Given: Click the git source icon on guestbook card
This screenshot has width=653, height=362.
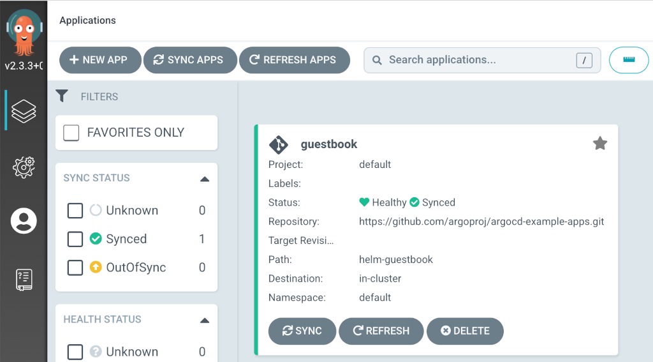Looking at the screenshot, I should (279, 145).
